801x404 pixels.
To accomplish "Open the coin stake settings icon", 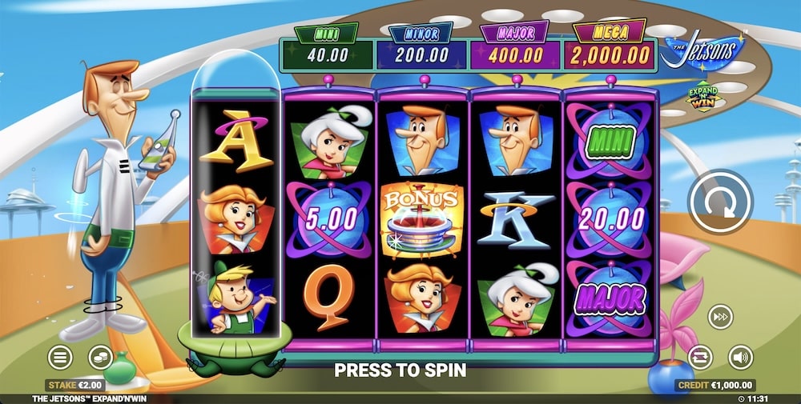I will (x=101, y=358).
